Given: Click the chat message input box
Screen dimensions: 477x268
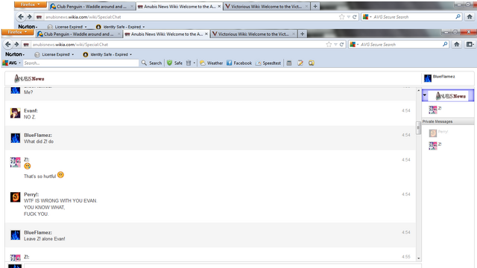Looking at the screenshot, I should (x=222, y=266).
